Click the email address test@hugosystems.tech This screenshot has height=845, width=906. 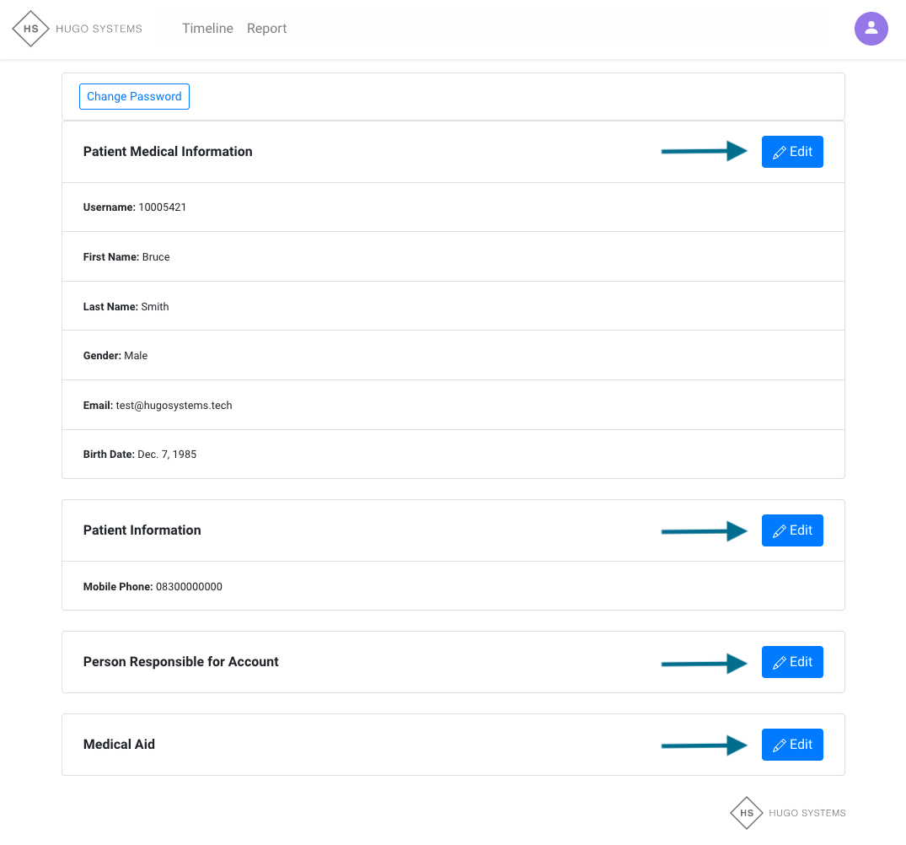coord(174,406)
